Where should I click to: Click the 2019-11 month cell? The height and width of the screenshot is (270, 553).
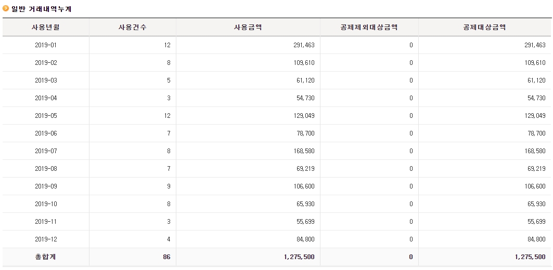[x=46, y=221]
